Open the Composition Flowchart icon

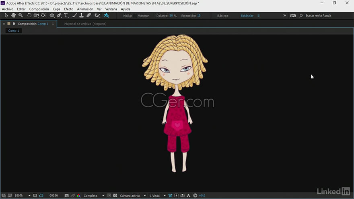(189, 195)
